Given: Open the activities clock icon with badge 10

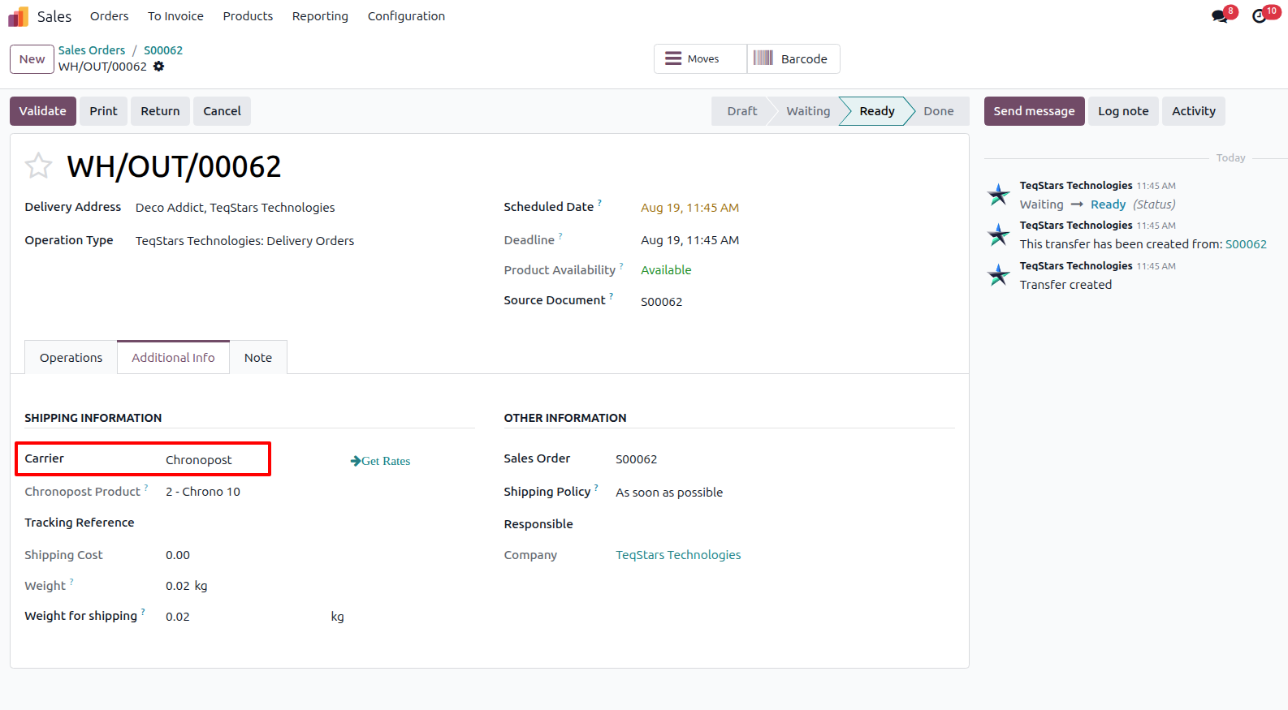Looking at the screenshot, I should click(1260, 16).
